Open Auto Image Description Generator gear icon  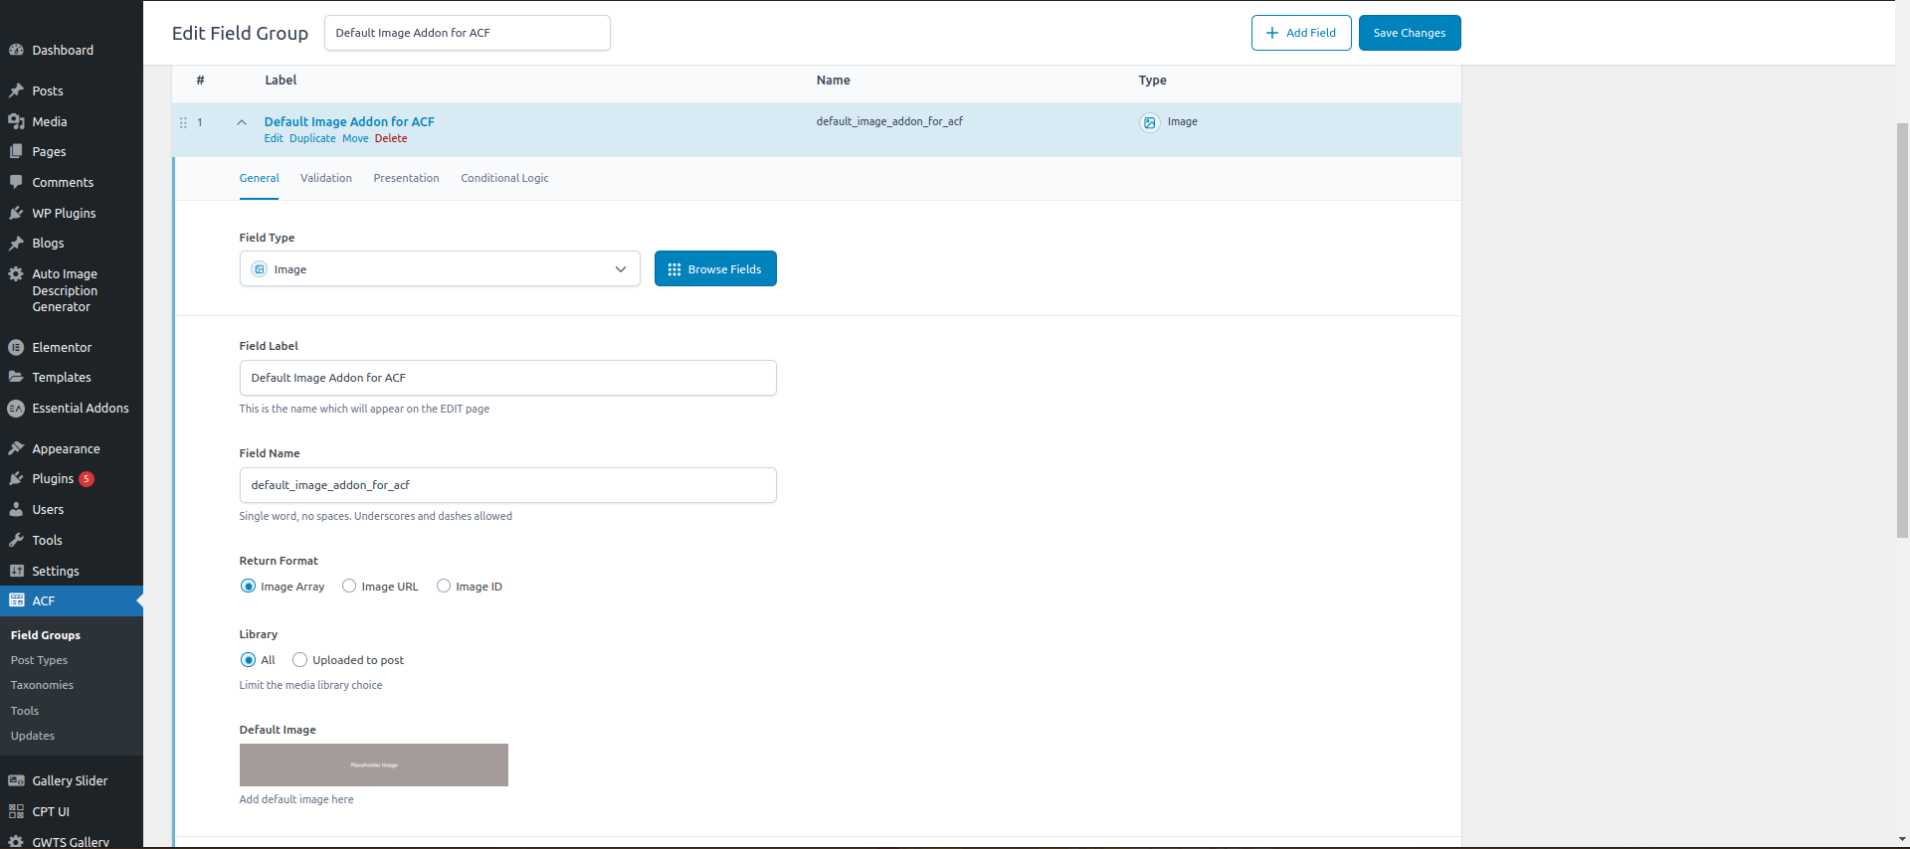tap(16, 273)
